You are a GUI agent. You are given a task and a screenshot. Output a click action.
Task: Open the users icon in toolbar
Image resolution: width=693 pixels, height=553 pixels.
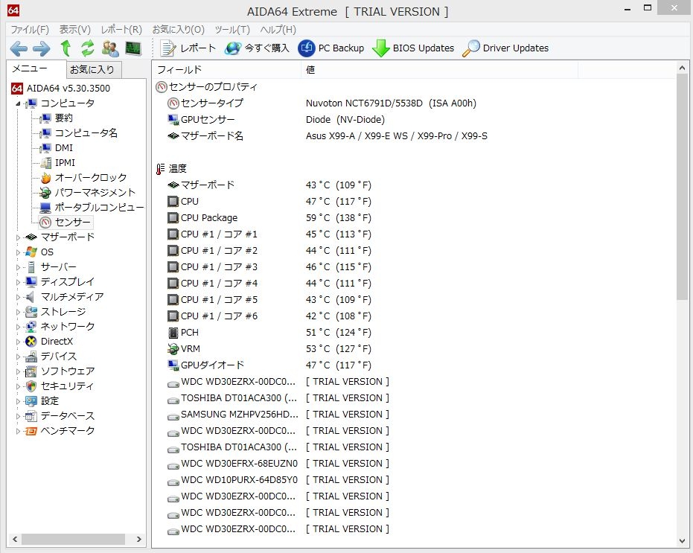(x=110, y=48)
